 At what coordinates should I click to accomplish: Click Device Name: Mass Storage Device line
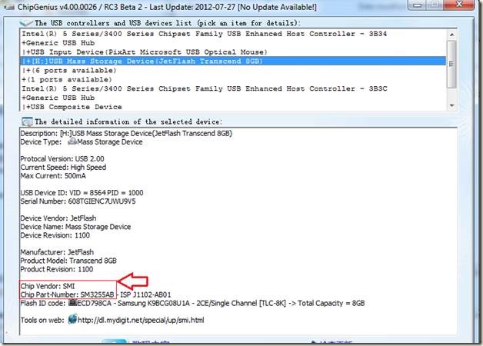75,227
